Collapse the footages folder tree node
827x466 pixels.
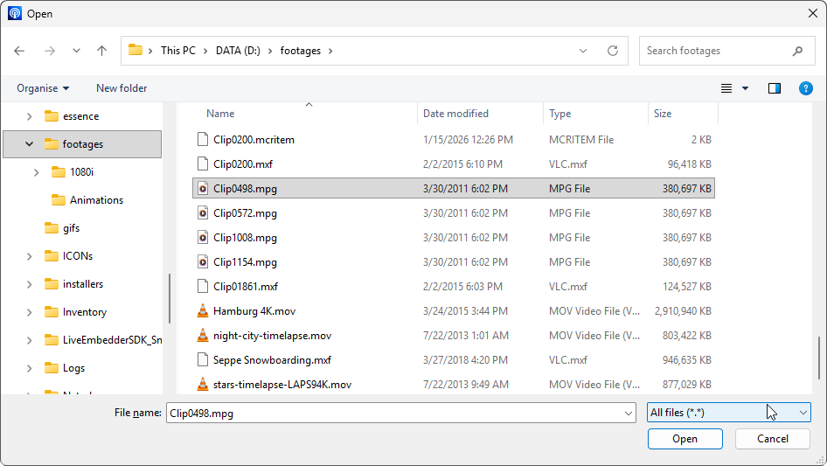(29, 144)
